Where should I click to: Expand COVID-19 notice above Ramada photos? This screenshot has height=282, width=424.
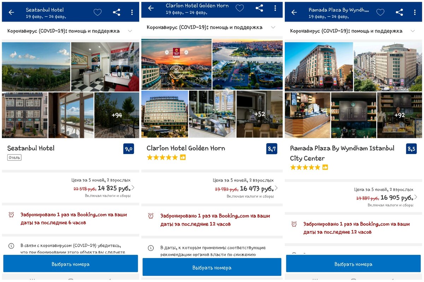pyautogui.click(x=353, y=31)
